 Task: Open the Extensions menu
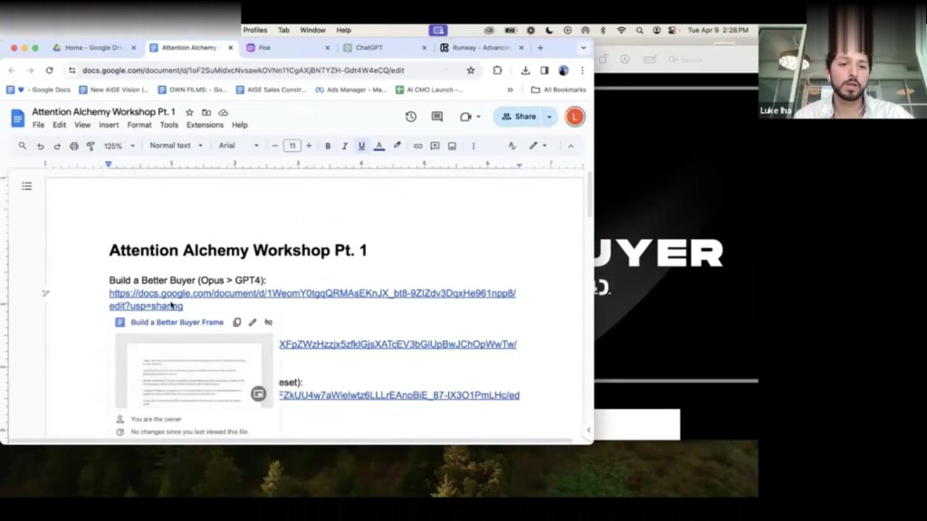click(x=205, y=125)
